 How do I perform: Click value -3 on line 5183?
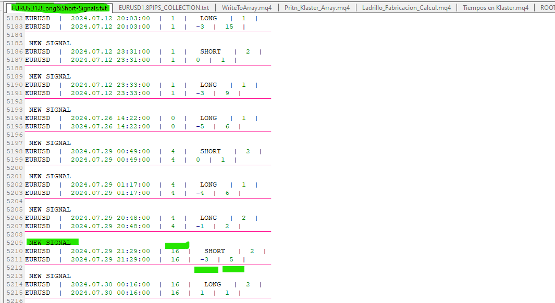click(x=200, y=27)
